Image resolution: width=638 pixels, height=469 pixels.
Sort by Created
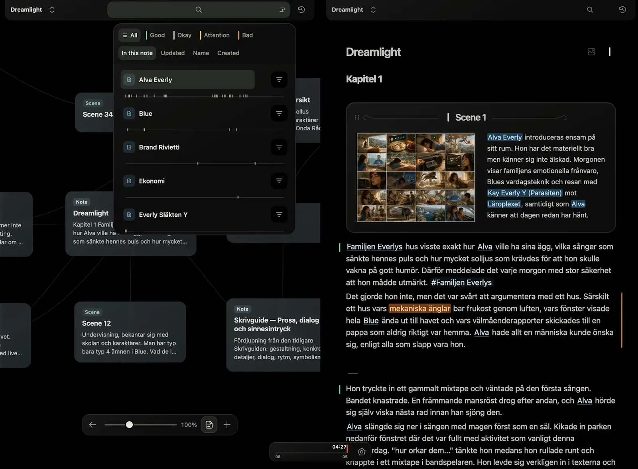tap(228, 53)
